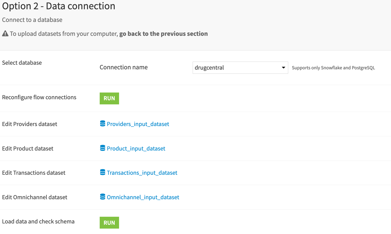The height and width of the screenshot is (234, 391).
Task: Open the Connection name dropdown arrow
Action: [x=283, y=68]
